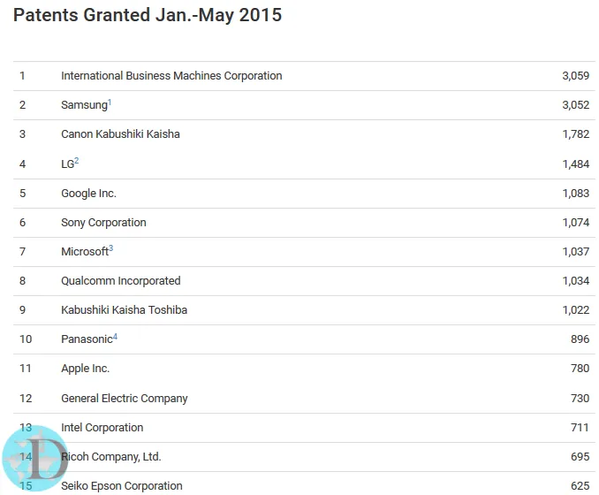
Task: Click the Seiko Epson count 625
Action: pos(580,486)
